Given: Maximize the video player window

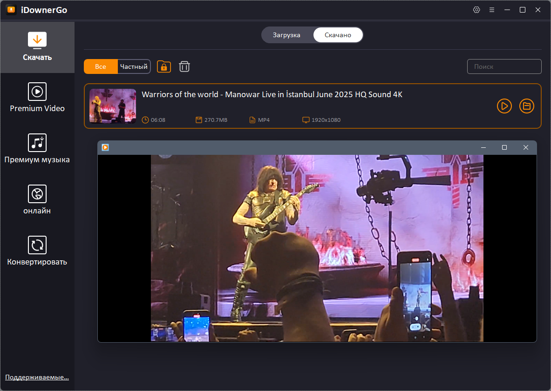Looking at the screenshot, I should [x=504, y=148].
